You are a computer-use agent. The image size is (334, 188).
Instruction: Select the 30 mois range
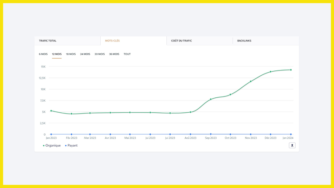point(99,54)
